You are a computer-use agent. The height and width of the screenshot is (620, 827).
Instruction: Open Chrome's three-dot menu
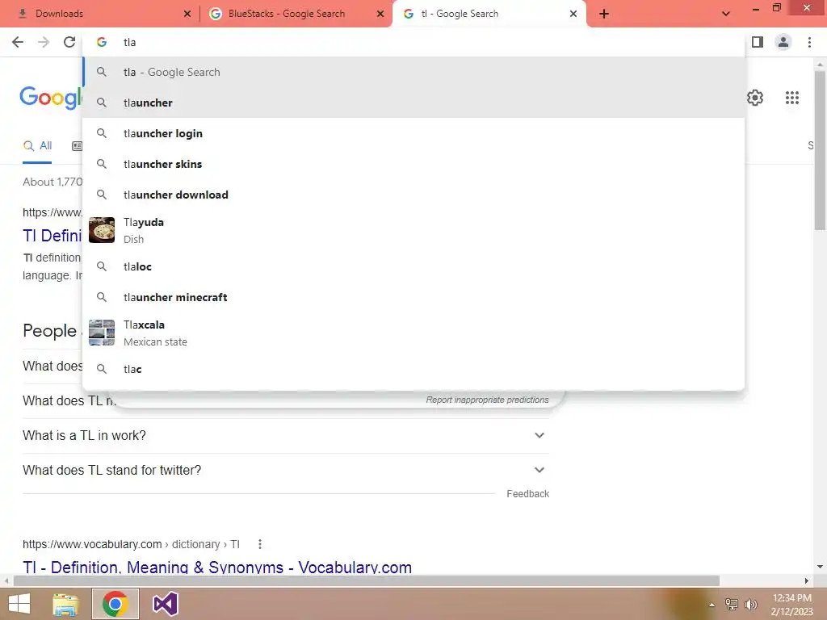point(809,42)
